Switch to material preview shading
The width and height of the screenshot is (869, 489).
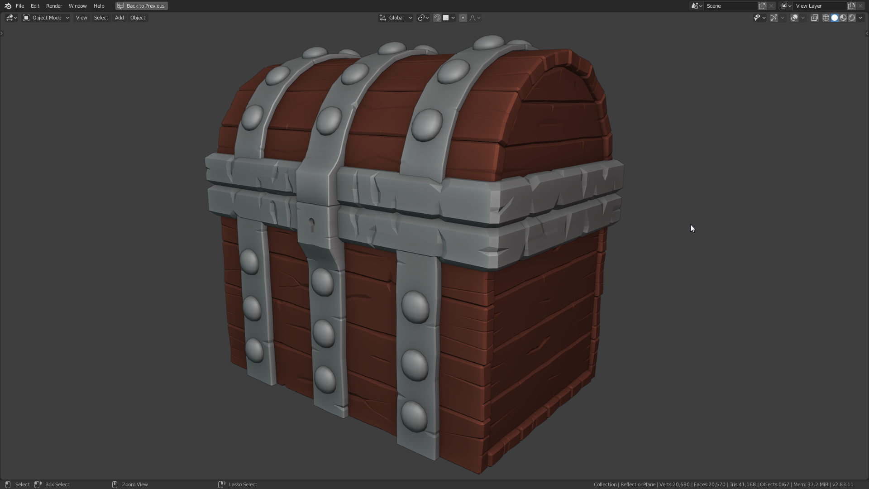pyautogui.click(x=843, y=18)
